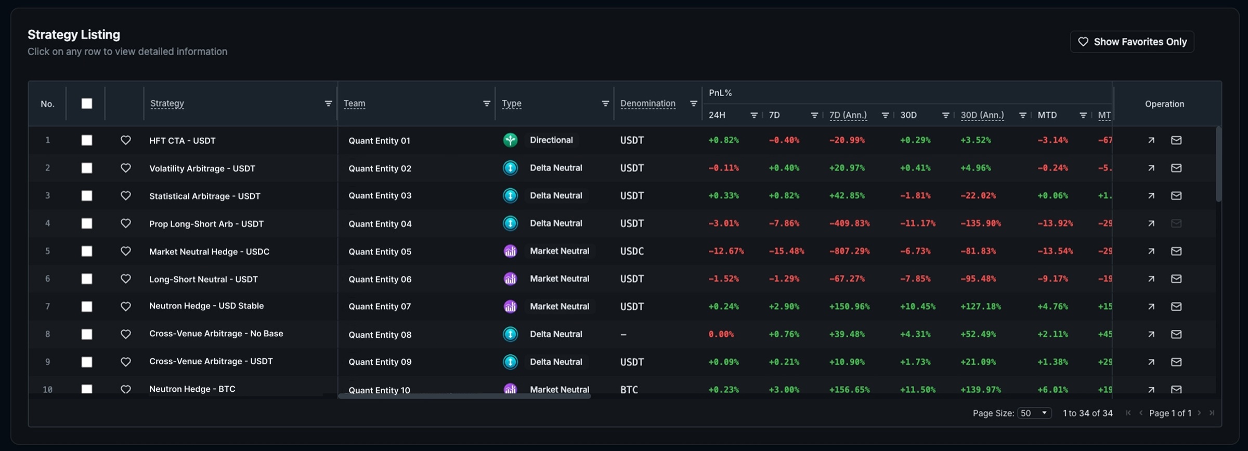Go to the next page arrow
1248x451 pixels.
tap(1199, 413)
